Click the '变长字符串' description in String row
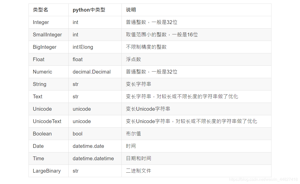This screenshot has height=184, width=300. click(139, 84)
